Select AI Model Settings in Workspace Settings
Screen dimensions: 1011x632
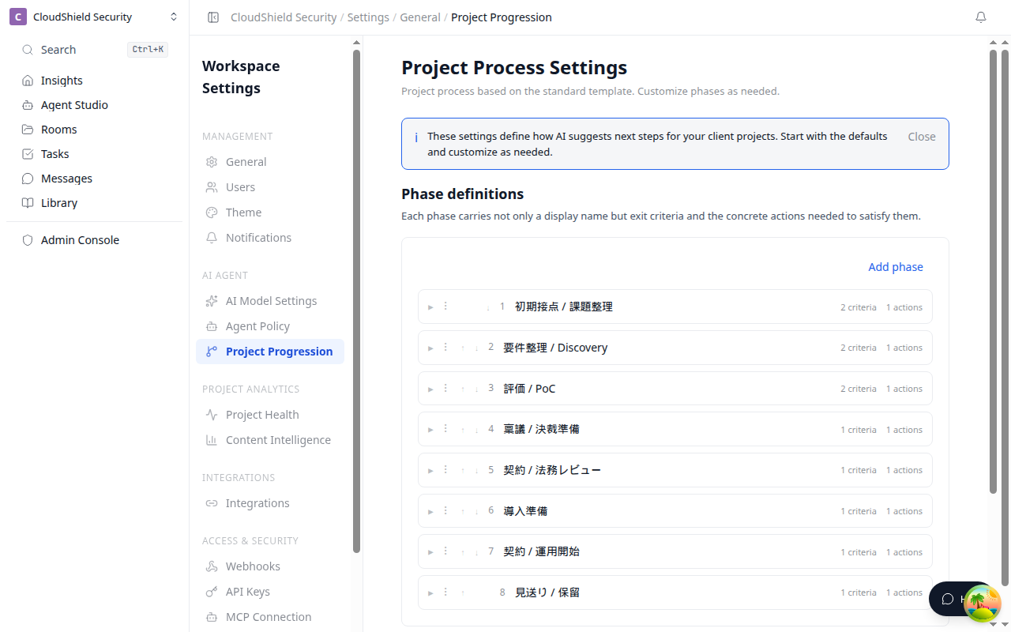[x=270, y=301]
